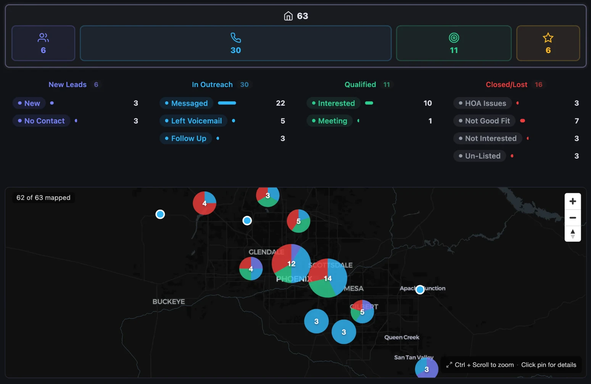Click the house icon beside total 63
The width and height of the screenshot is (591, 384).
288,16
